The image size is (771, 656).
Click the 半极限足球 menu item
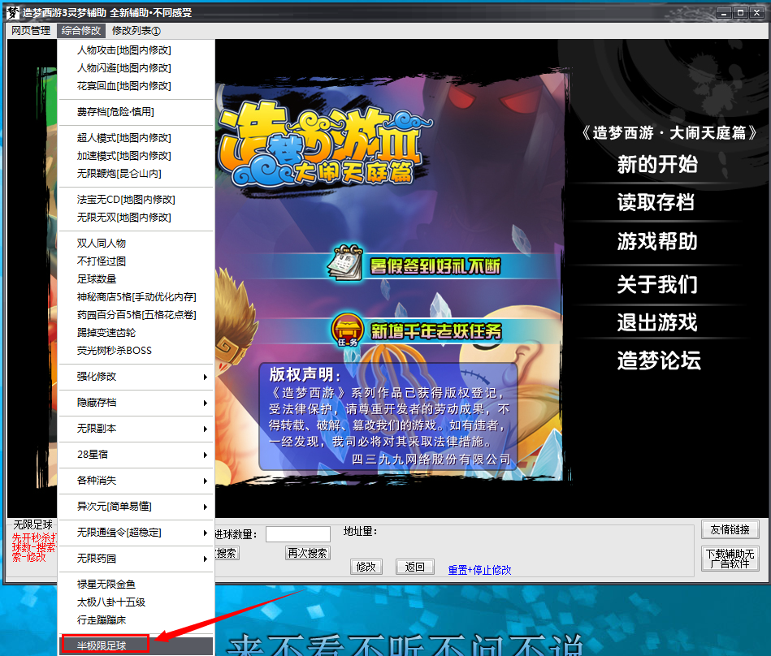(x=136, y=645)
